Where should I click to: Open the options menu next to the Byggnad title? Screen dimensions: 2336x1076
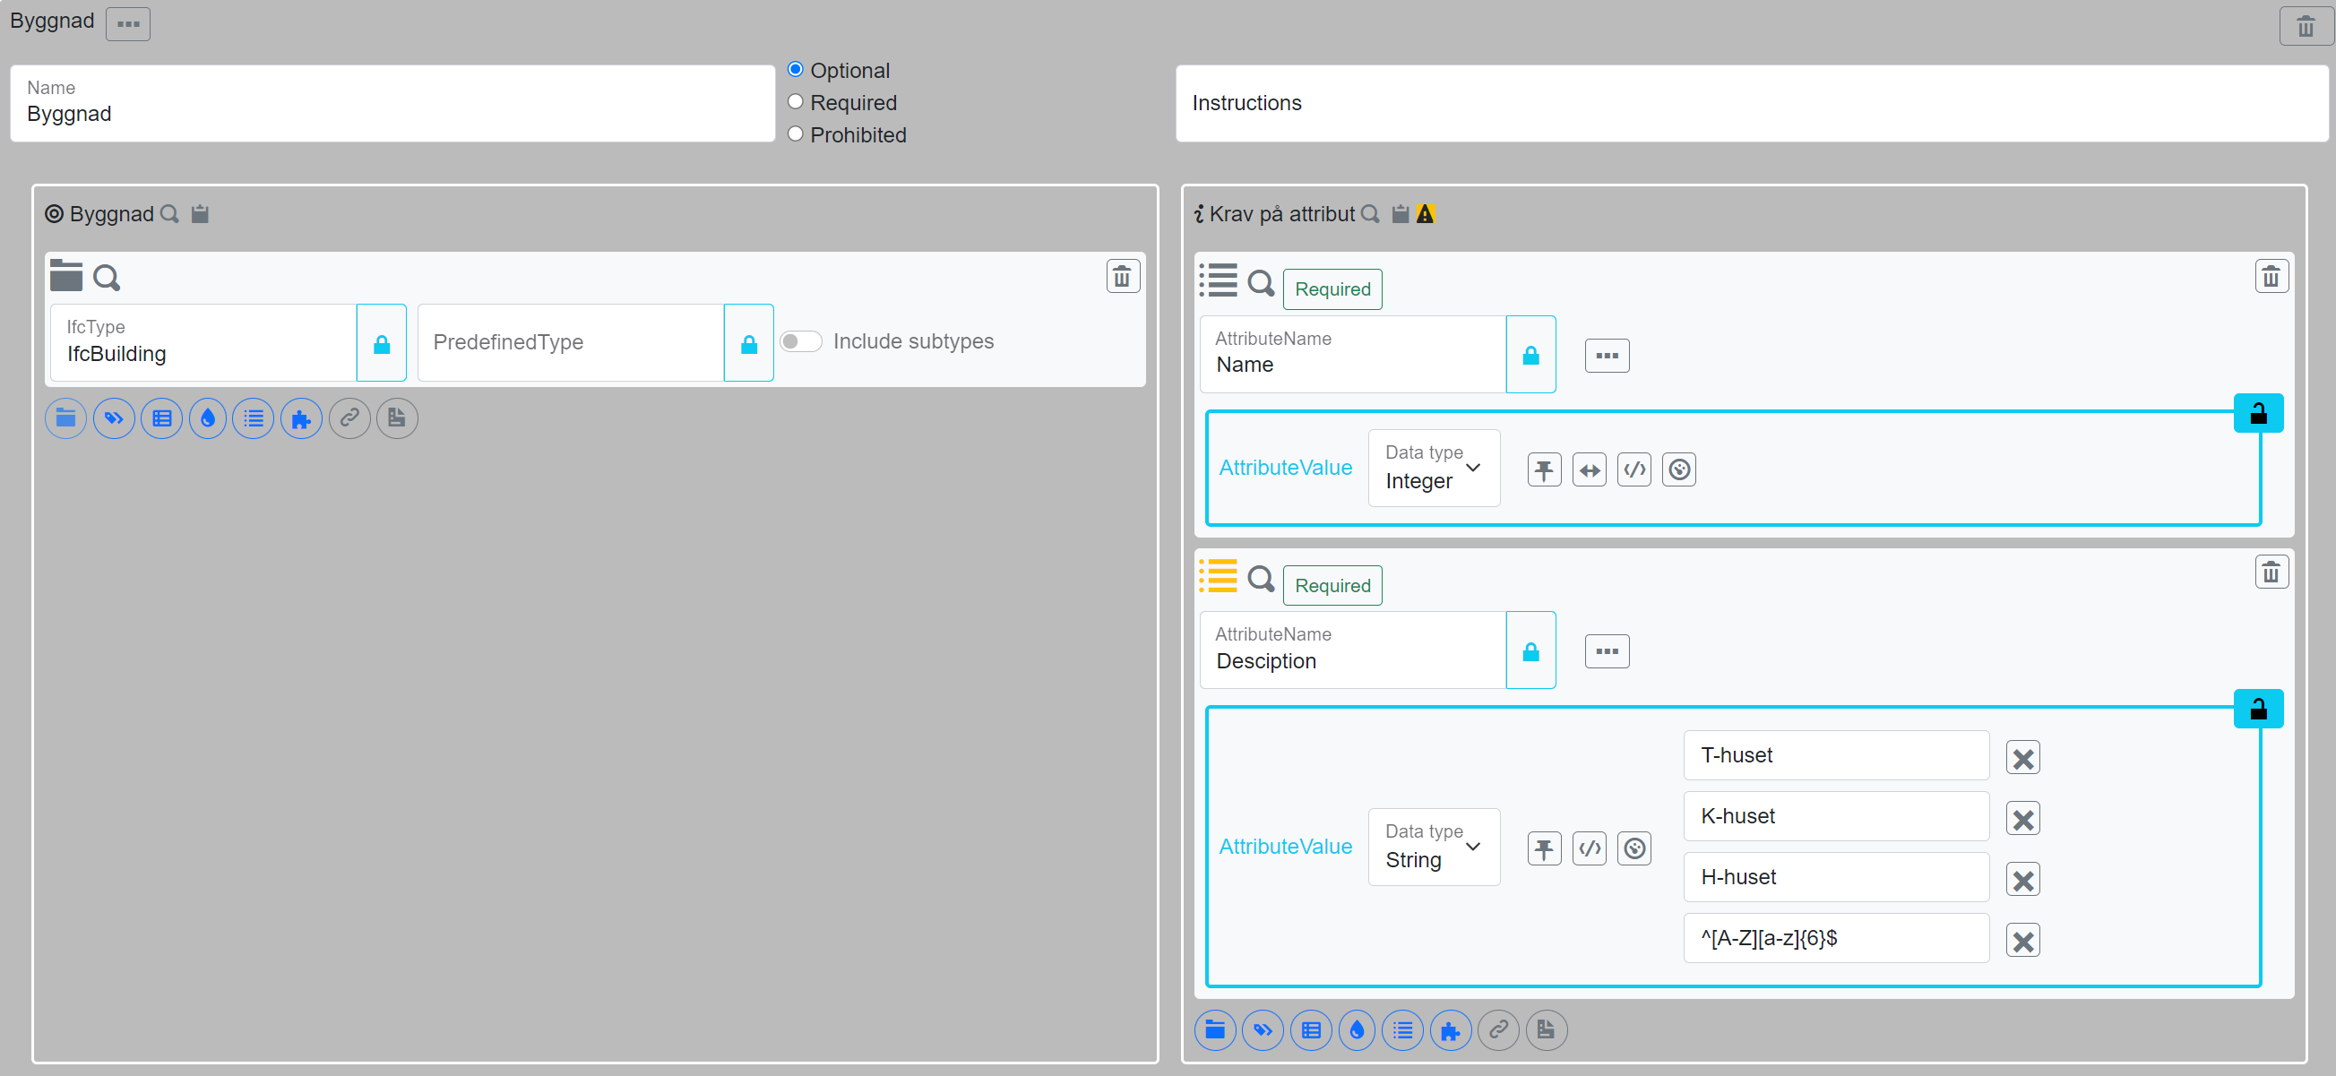(x=128, y=23)
